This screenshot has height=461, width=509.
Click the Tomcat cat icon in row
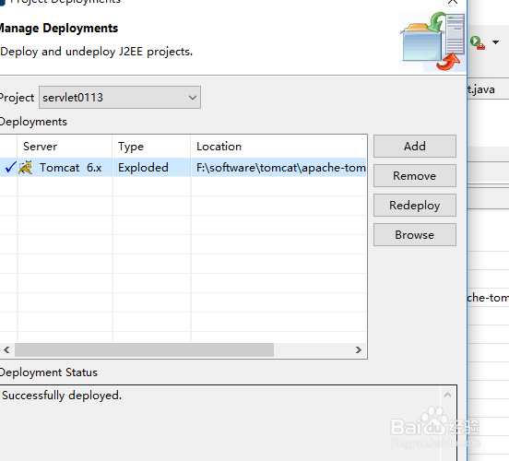coord(25,168)
